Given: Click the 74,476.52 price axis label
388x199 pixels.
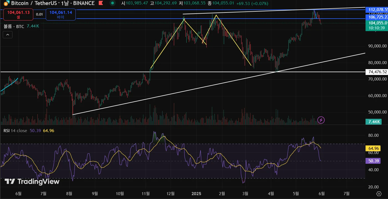Looking at the screenshot, I should coord(377,72).
